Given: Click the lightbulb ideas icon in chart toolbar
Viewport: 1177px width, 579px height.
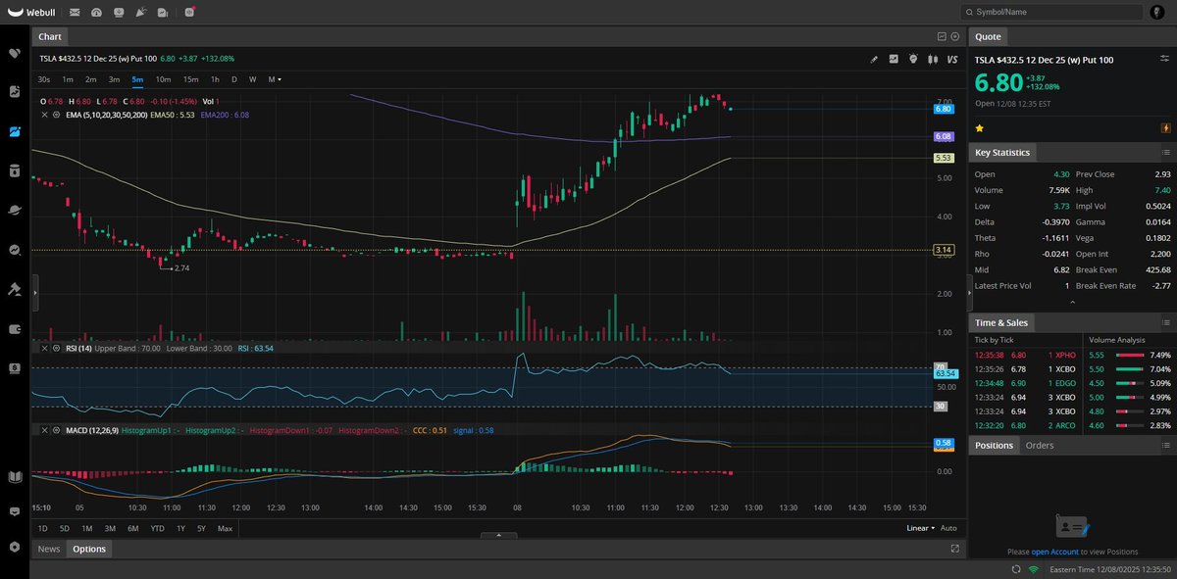Looking at the screenshot, I should [x=913, y=59].
